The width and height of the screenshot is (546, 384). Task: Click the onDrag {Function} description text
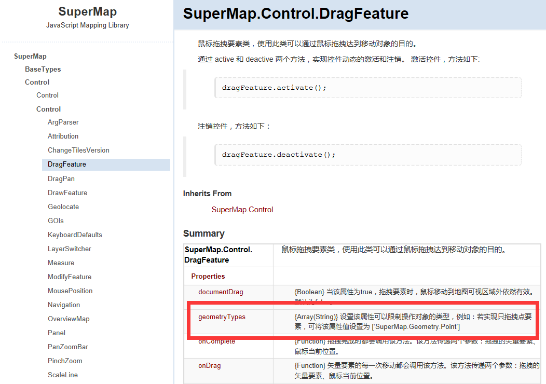(x=417, y=371)
